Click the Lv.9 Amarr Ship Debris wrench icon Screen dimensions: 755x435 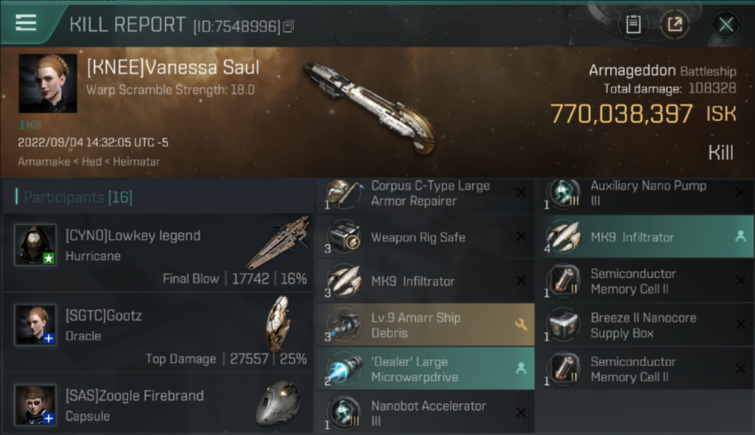point(521,325)
